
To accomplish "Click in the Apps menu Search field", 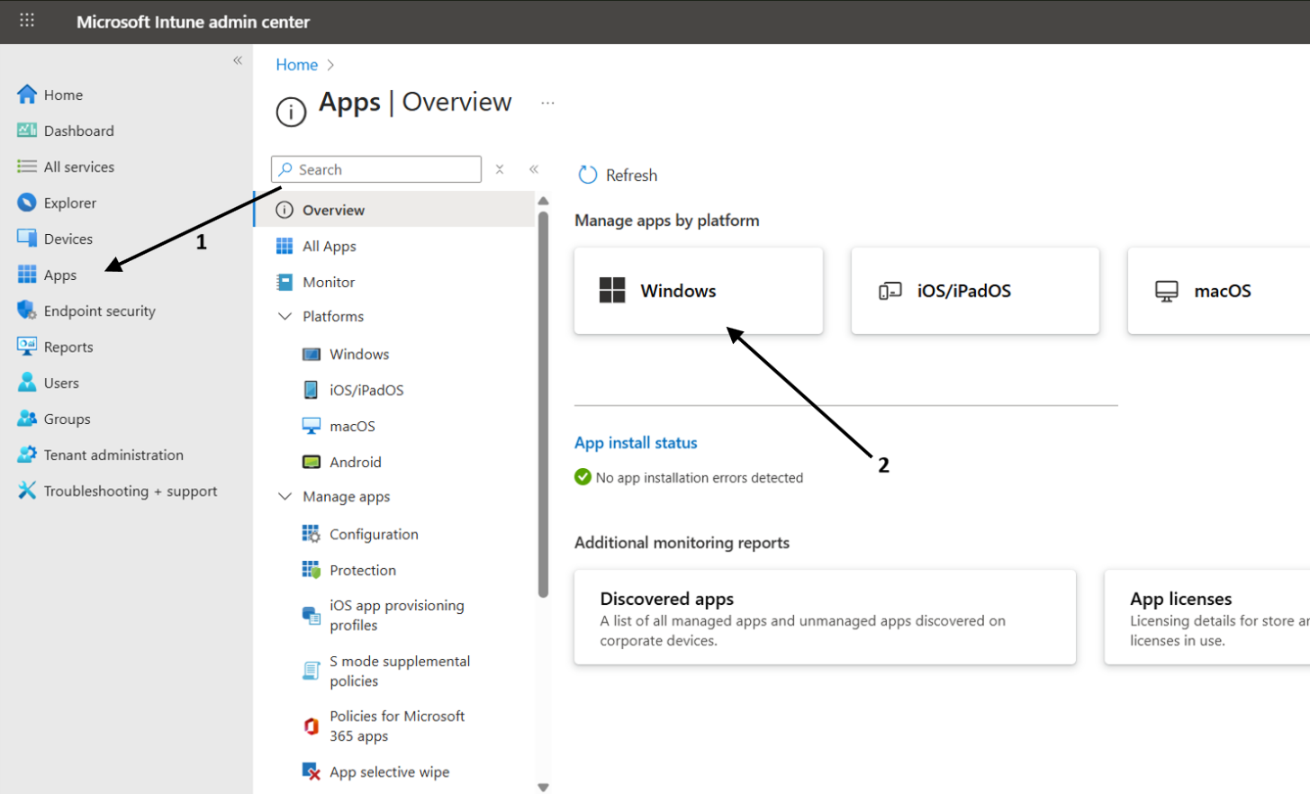I will [x=376, y=169].
